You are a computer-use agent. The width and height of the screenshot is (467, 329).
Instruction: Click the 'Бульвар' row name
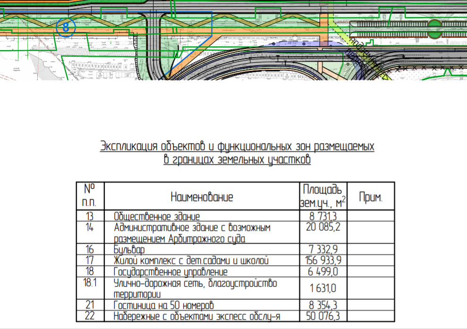click(129, 250)
